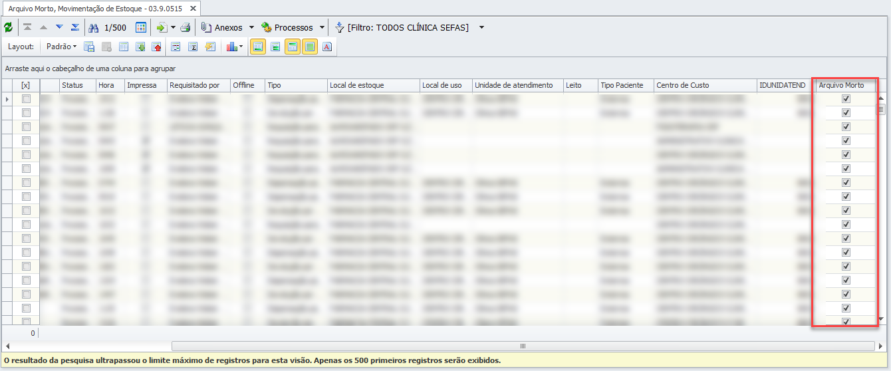Click the layout icon with green down arrow
Image resolution: width=891 pixels, height=371 pixels.
click(x=140, y=47)
